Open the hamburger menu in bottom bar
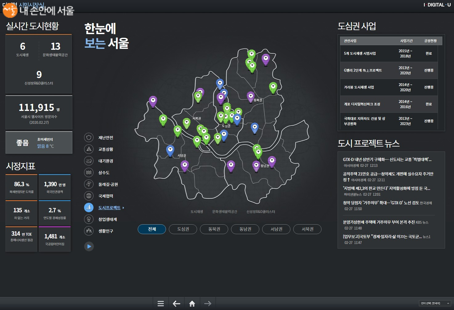This screenshot has width=454, height=310. click(160, 304)
